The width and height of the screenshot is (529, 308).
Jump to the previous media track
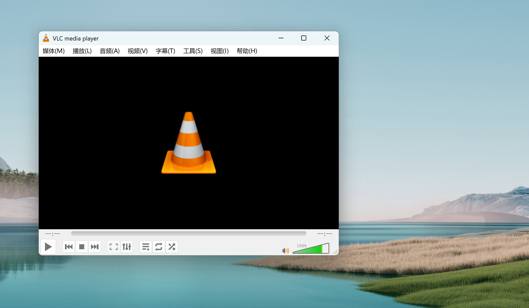coord(69,247)
